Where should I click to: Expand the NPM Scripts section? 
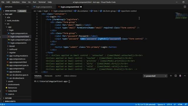[x=10, y=101]
